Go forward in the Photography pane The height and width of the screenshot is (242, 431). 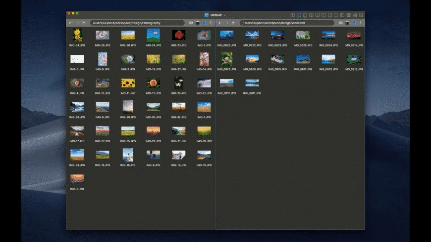coord(77,23)
